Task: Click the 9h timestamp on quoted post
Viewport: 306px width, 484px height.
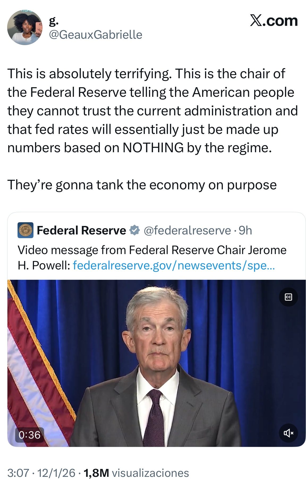Action: (x=245, y=230)
